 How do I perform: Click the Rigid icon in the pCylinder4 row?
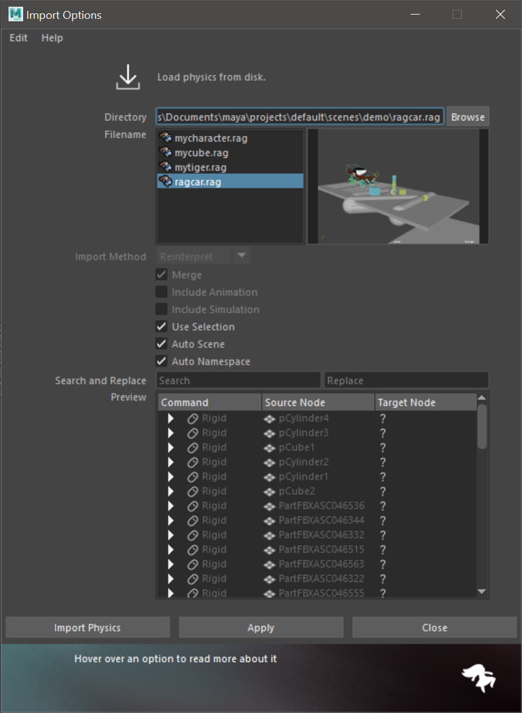(x=193, y=418)
